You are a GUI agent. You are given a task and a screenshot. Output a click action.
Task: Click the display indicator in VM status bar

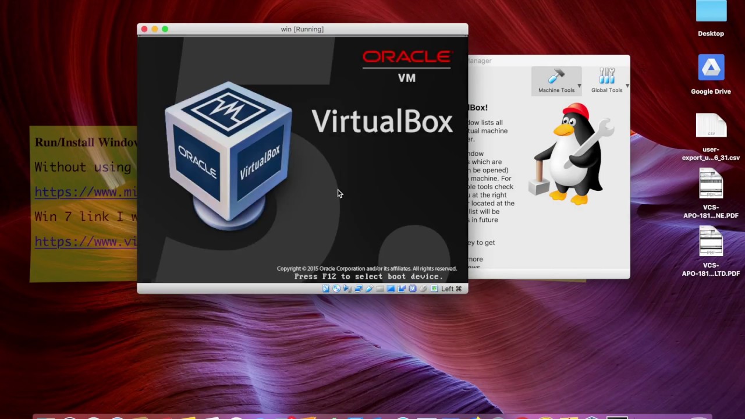point(391,289)
